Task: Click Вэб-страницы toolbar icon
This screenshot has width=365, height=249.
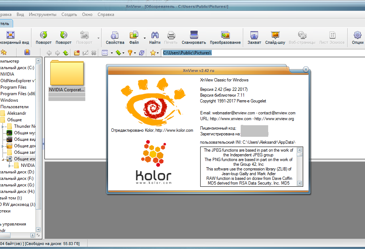Action: pyautogui.click(x=302, y=35)
